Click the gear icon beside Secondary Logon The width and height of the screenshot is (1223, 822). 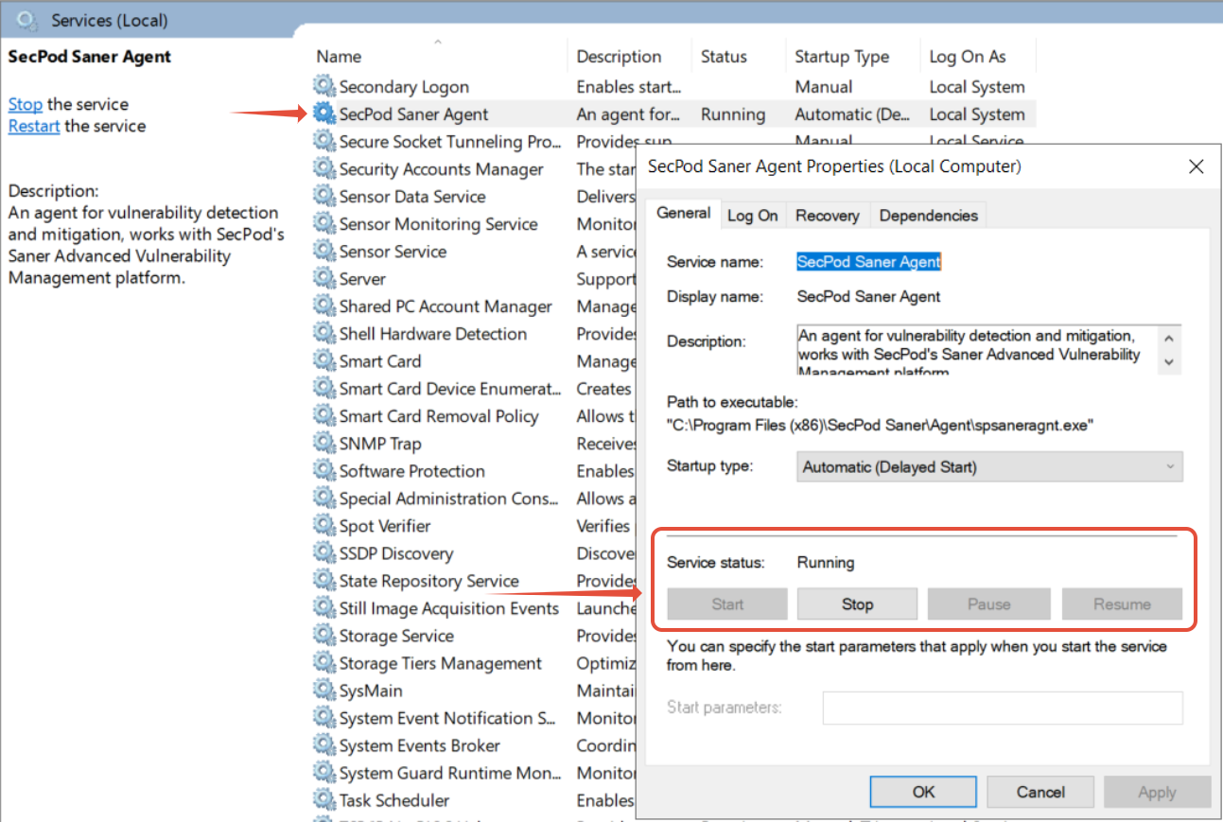pyautogui.click(x=324, y=87)
